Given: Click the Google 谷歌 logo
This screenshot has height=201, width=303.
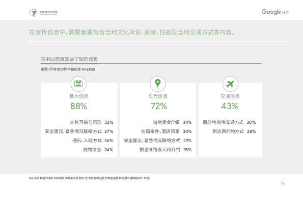Looking at the screenshot, I should pyautogui.click(x=275, y=12).
